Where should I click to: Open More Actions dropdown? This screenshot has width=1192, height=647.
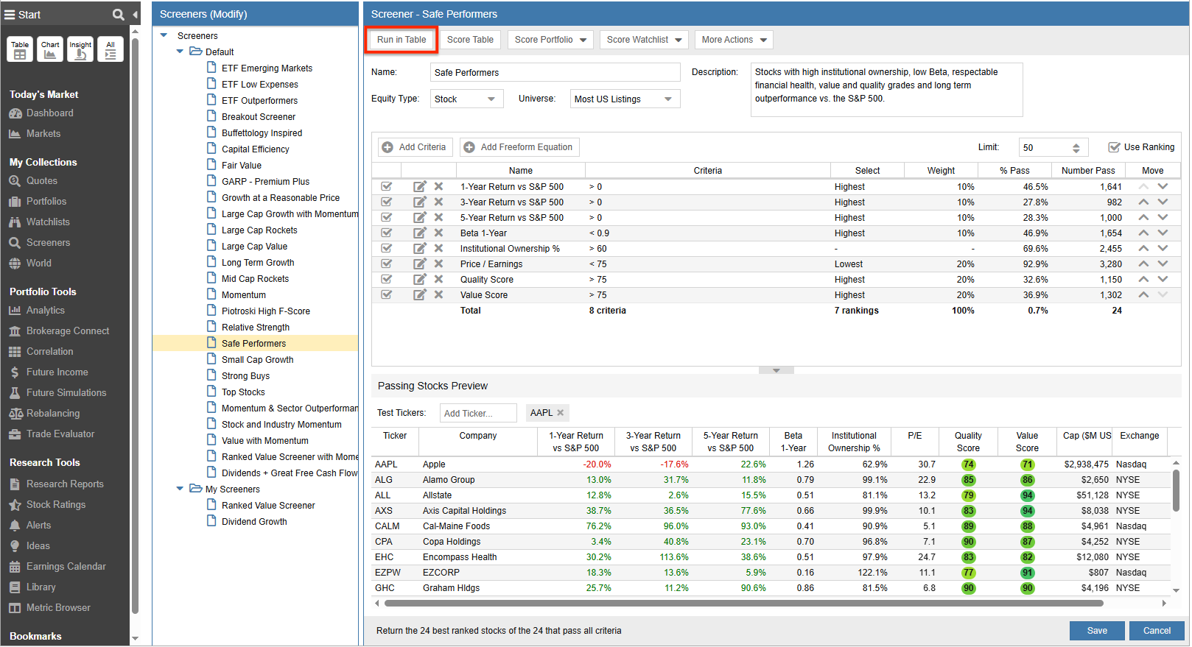[x=734, y=40]
